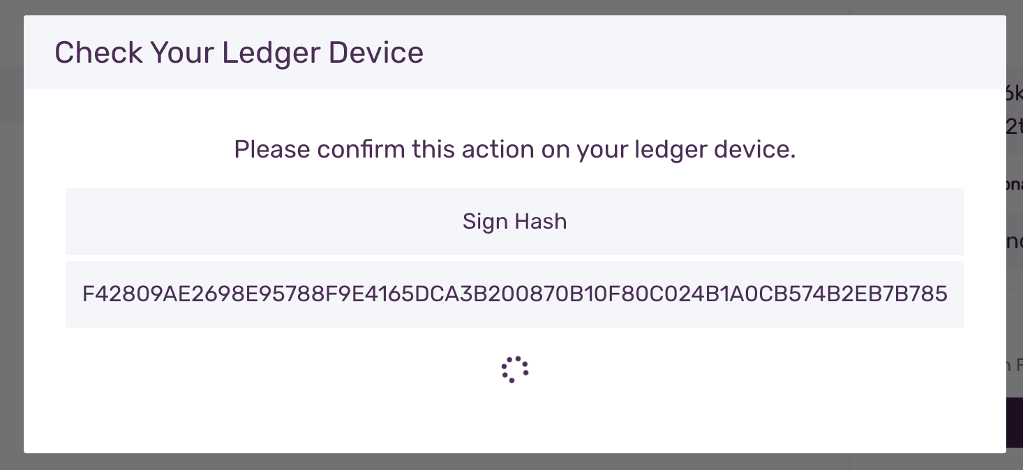Click the "Check Your Ledger Device" title
Viewport: 1023px width, 470px height.
(239, 53)
